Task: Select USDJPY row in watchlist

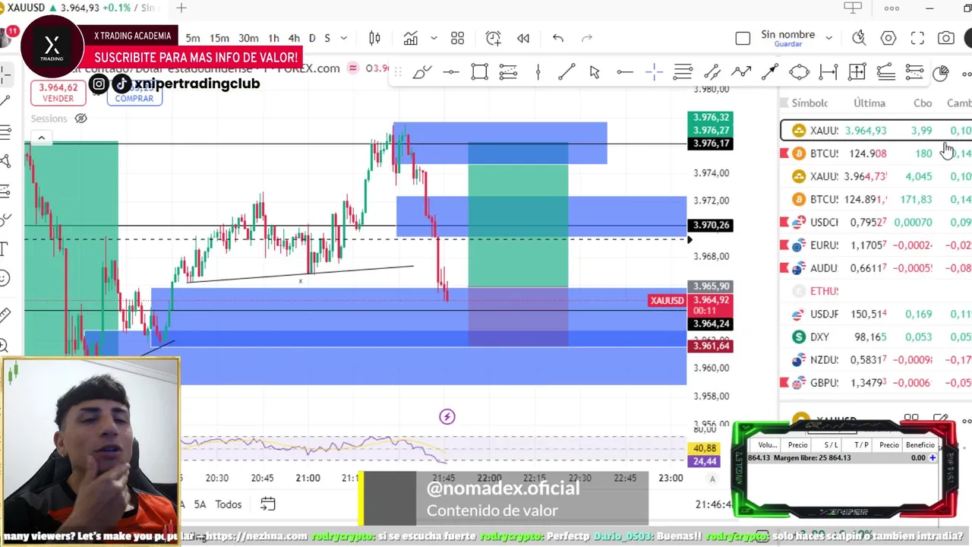Action: click(x=876, y=314)
